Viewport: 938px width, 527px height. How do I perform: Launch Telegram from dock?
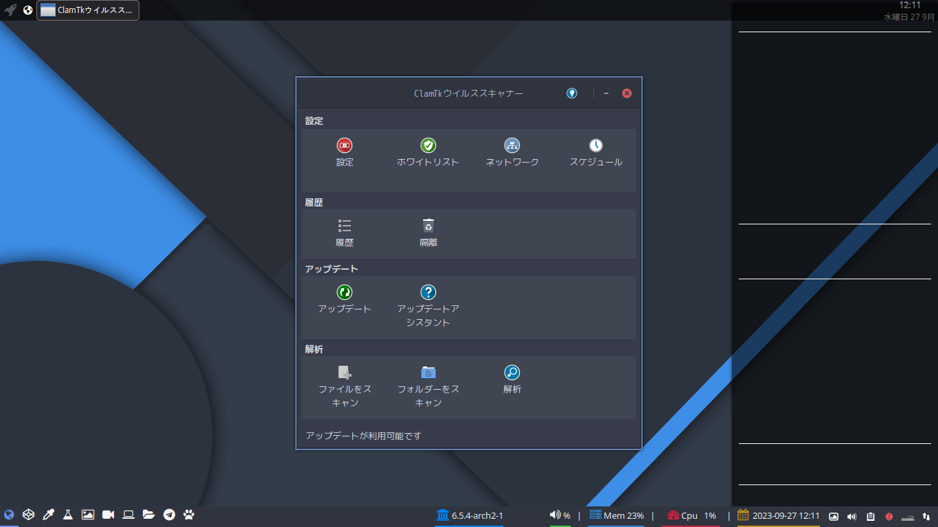tap(169, 515)
